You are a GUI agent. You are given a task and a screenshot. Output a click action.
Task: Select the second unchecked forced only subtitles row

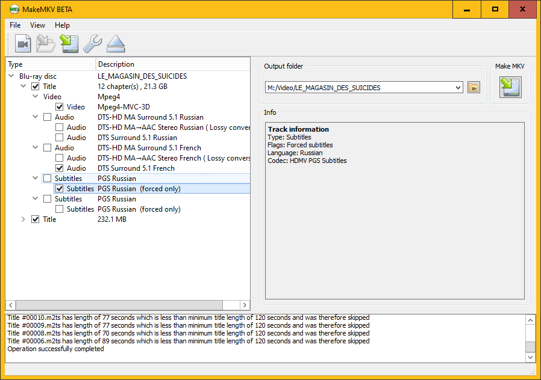point(152,209)
